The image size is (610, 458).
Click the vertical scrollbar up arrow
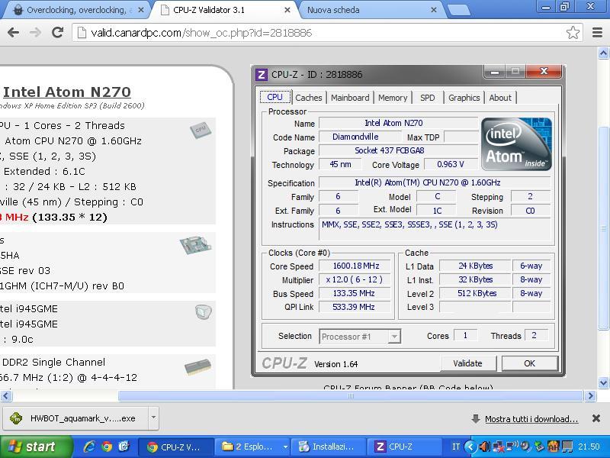603,53
